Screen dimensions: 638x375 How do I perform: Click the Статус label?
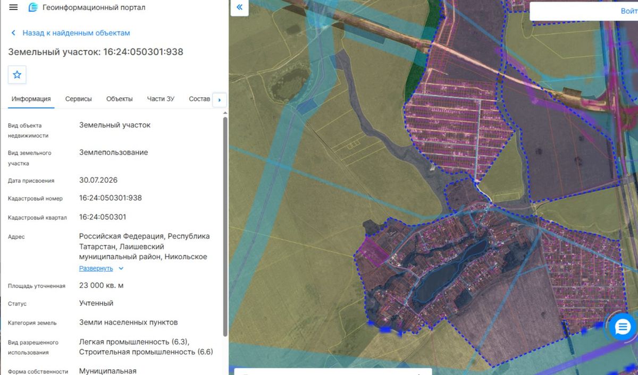pos(18,304)
